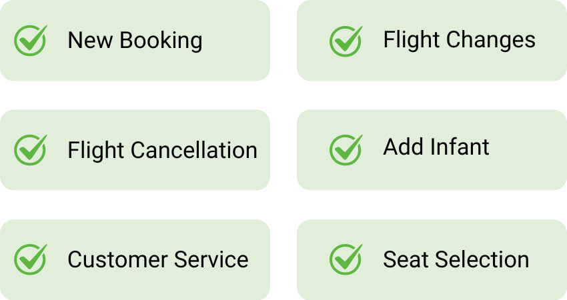Click the word "Cancellation" in the left column
567x300 pixels.
[x=194, y=150]
